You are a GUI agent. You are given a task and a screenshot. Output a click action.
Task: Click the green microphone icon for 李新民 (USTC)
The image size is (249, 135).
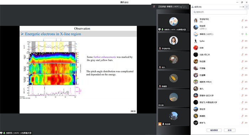coord(246,34)
